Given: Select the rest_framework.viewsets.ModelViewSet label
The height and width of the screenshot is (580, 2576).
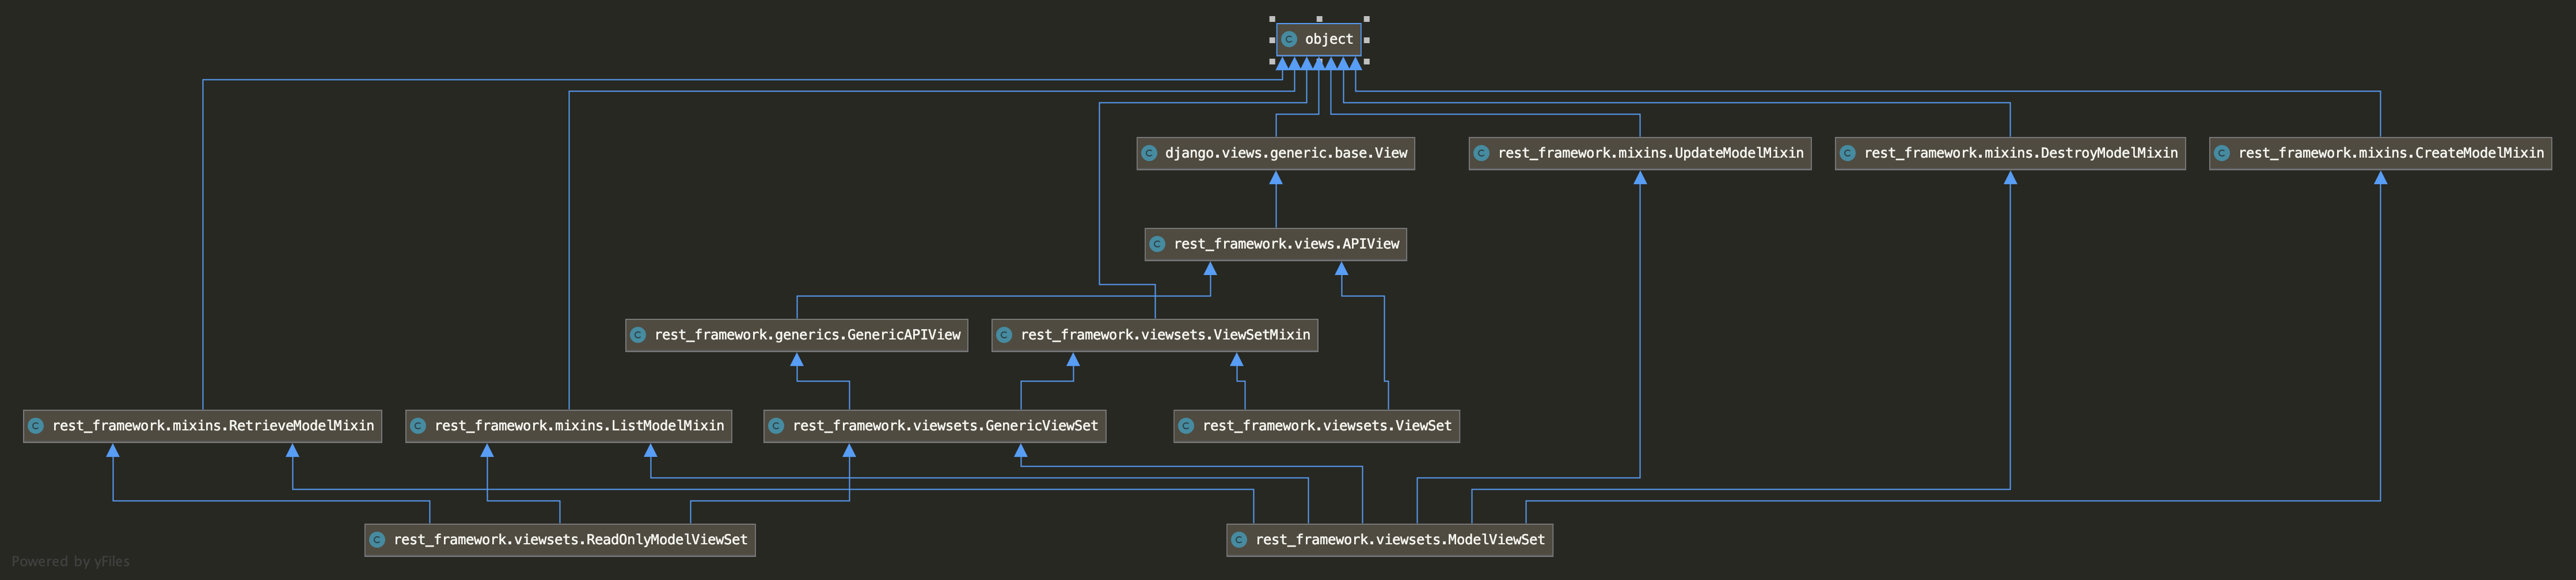Looking at the screenshot, I should (1400, 540).
